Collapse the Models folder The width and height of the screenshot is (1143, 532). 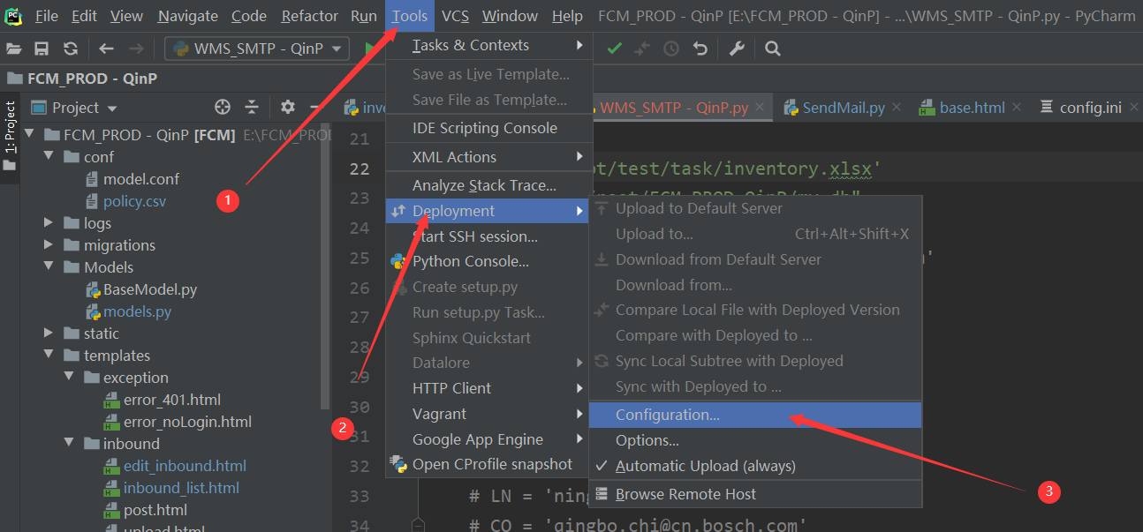(49, 267)
